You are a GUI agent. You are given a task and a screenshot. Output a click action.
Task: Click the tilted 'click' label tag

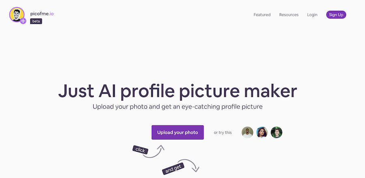pos(140,150)
